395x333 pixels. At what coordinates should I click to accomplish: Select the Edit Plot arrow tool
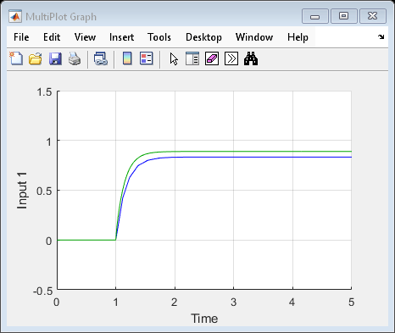click(x=174, y=59)
